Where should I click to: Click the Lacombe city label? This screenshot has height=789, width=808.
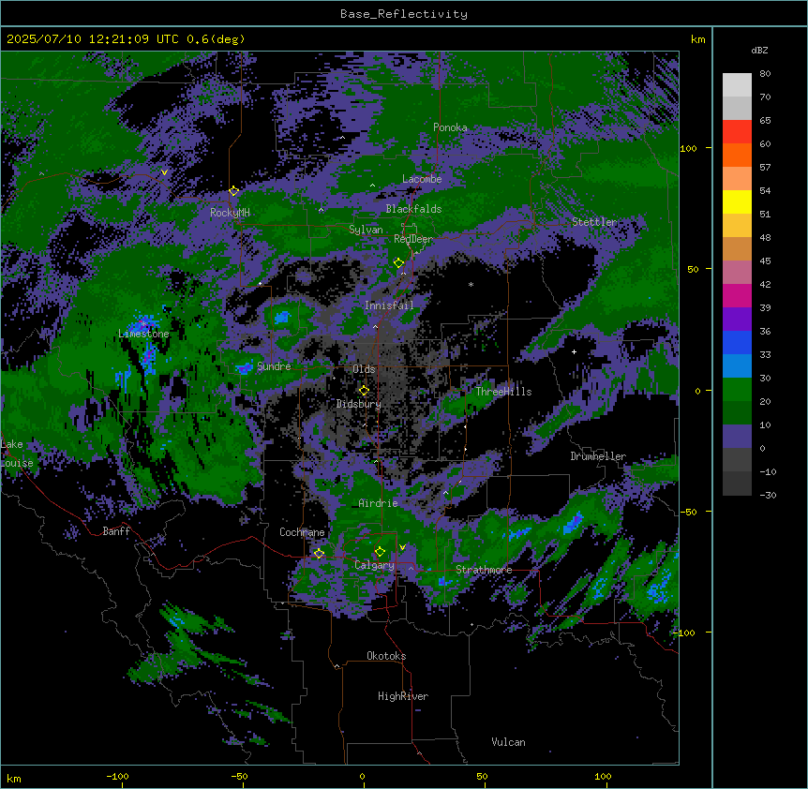(422, 179)
